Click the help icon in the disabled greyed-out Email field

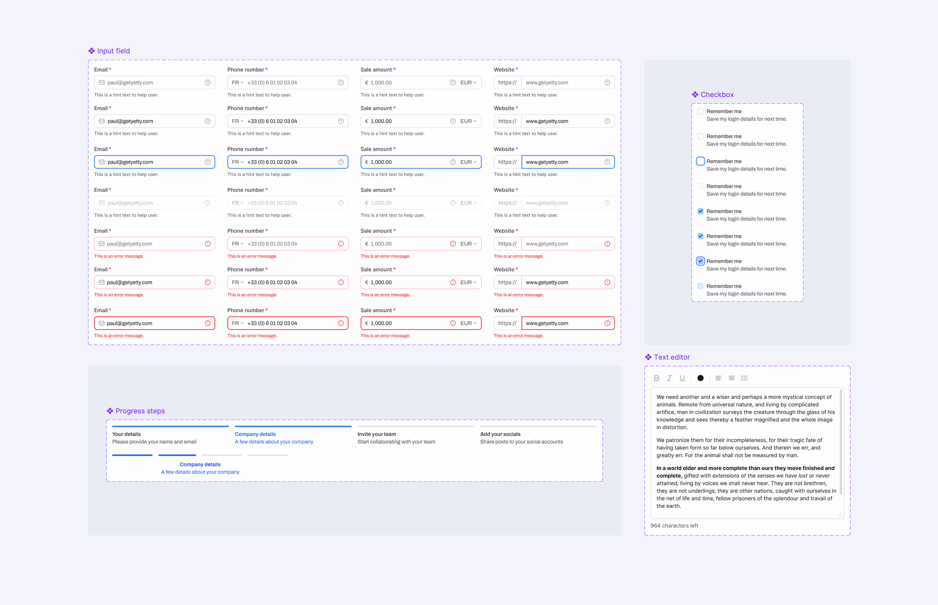[208, 203]
